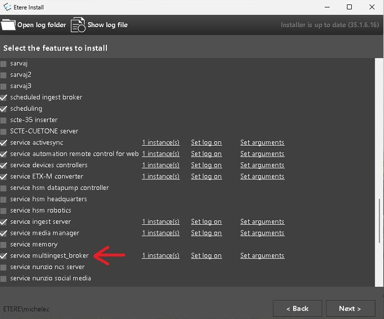Go back with the Back button
Screen dimensions: 384x319
(x=297, y=308)
